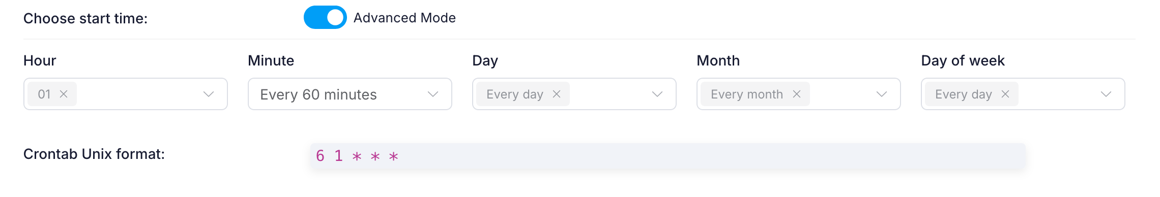Click empty area of the Hour select box
The image size is (1160, 197).
[137, 94]
